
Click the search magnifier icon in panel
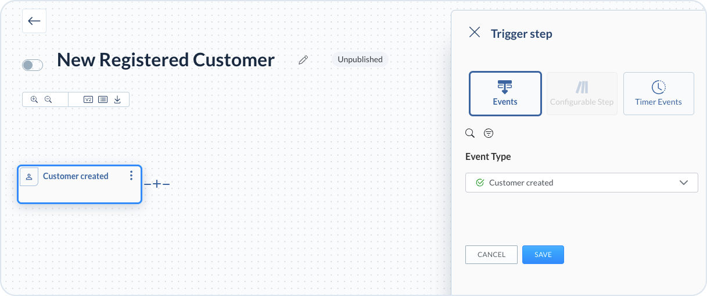[471, 133]
